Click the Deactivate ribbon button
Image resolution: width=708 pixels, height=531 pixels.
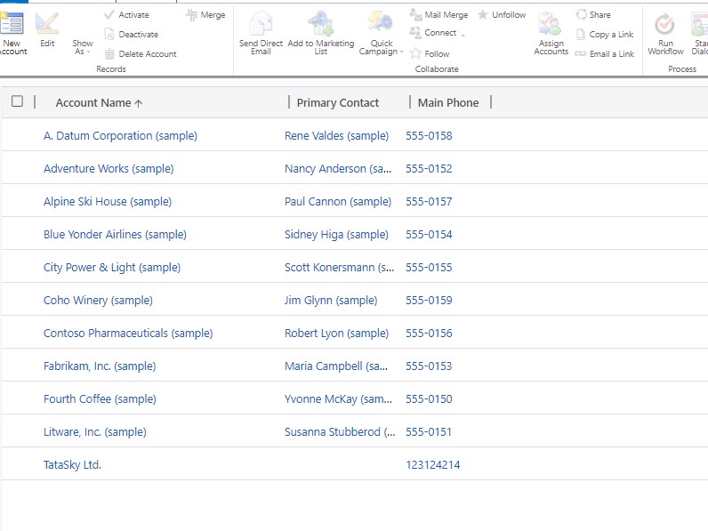[132, 35]
